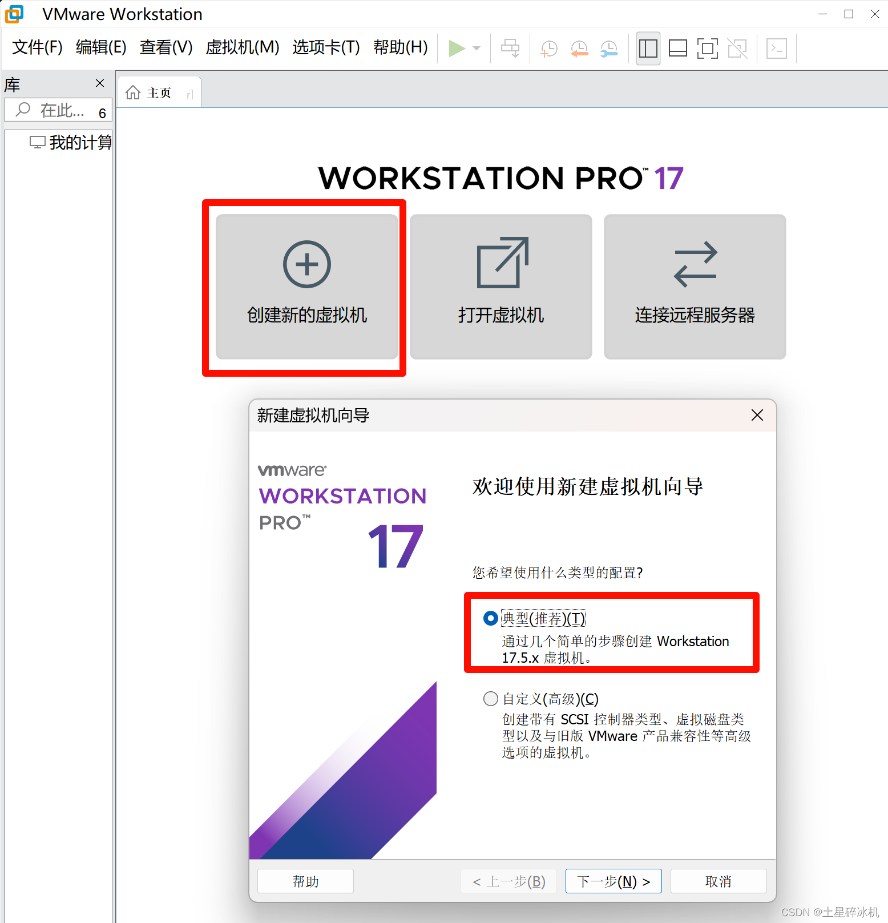Click the 帮助 button in the wizard

(x=305, y=881)
